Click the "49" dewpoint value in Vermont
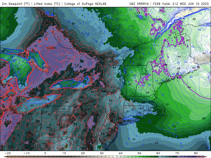The image size is (211, 158). click(x=130, y=84)
